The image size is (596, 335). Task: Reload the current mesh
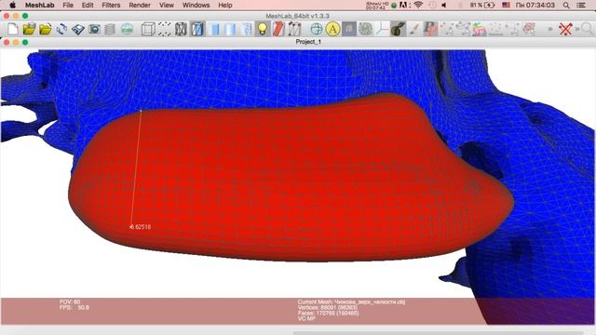61,29
